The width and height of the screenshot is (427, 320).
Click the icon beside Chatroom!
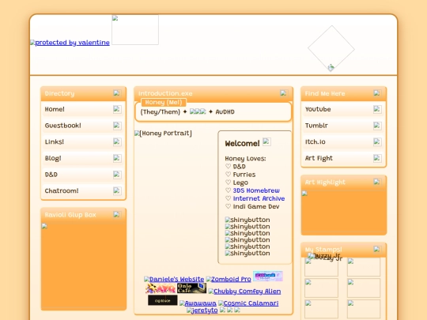point(117,190)
